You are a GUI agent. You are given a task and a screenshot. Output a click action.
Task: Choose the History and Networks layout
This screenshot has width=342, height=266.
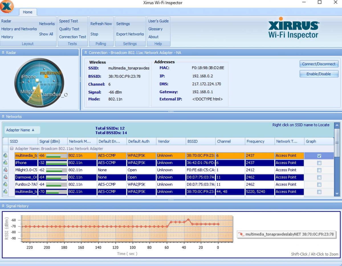(x=19, y=29)
